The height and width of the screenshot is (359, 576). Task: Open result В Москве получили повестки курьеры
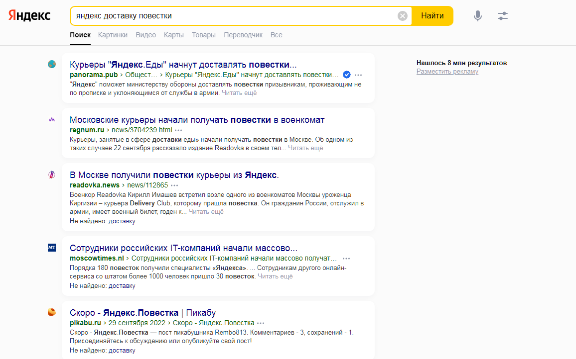[x=174, y=175]
